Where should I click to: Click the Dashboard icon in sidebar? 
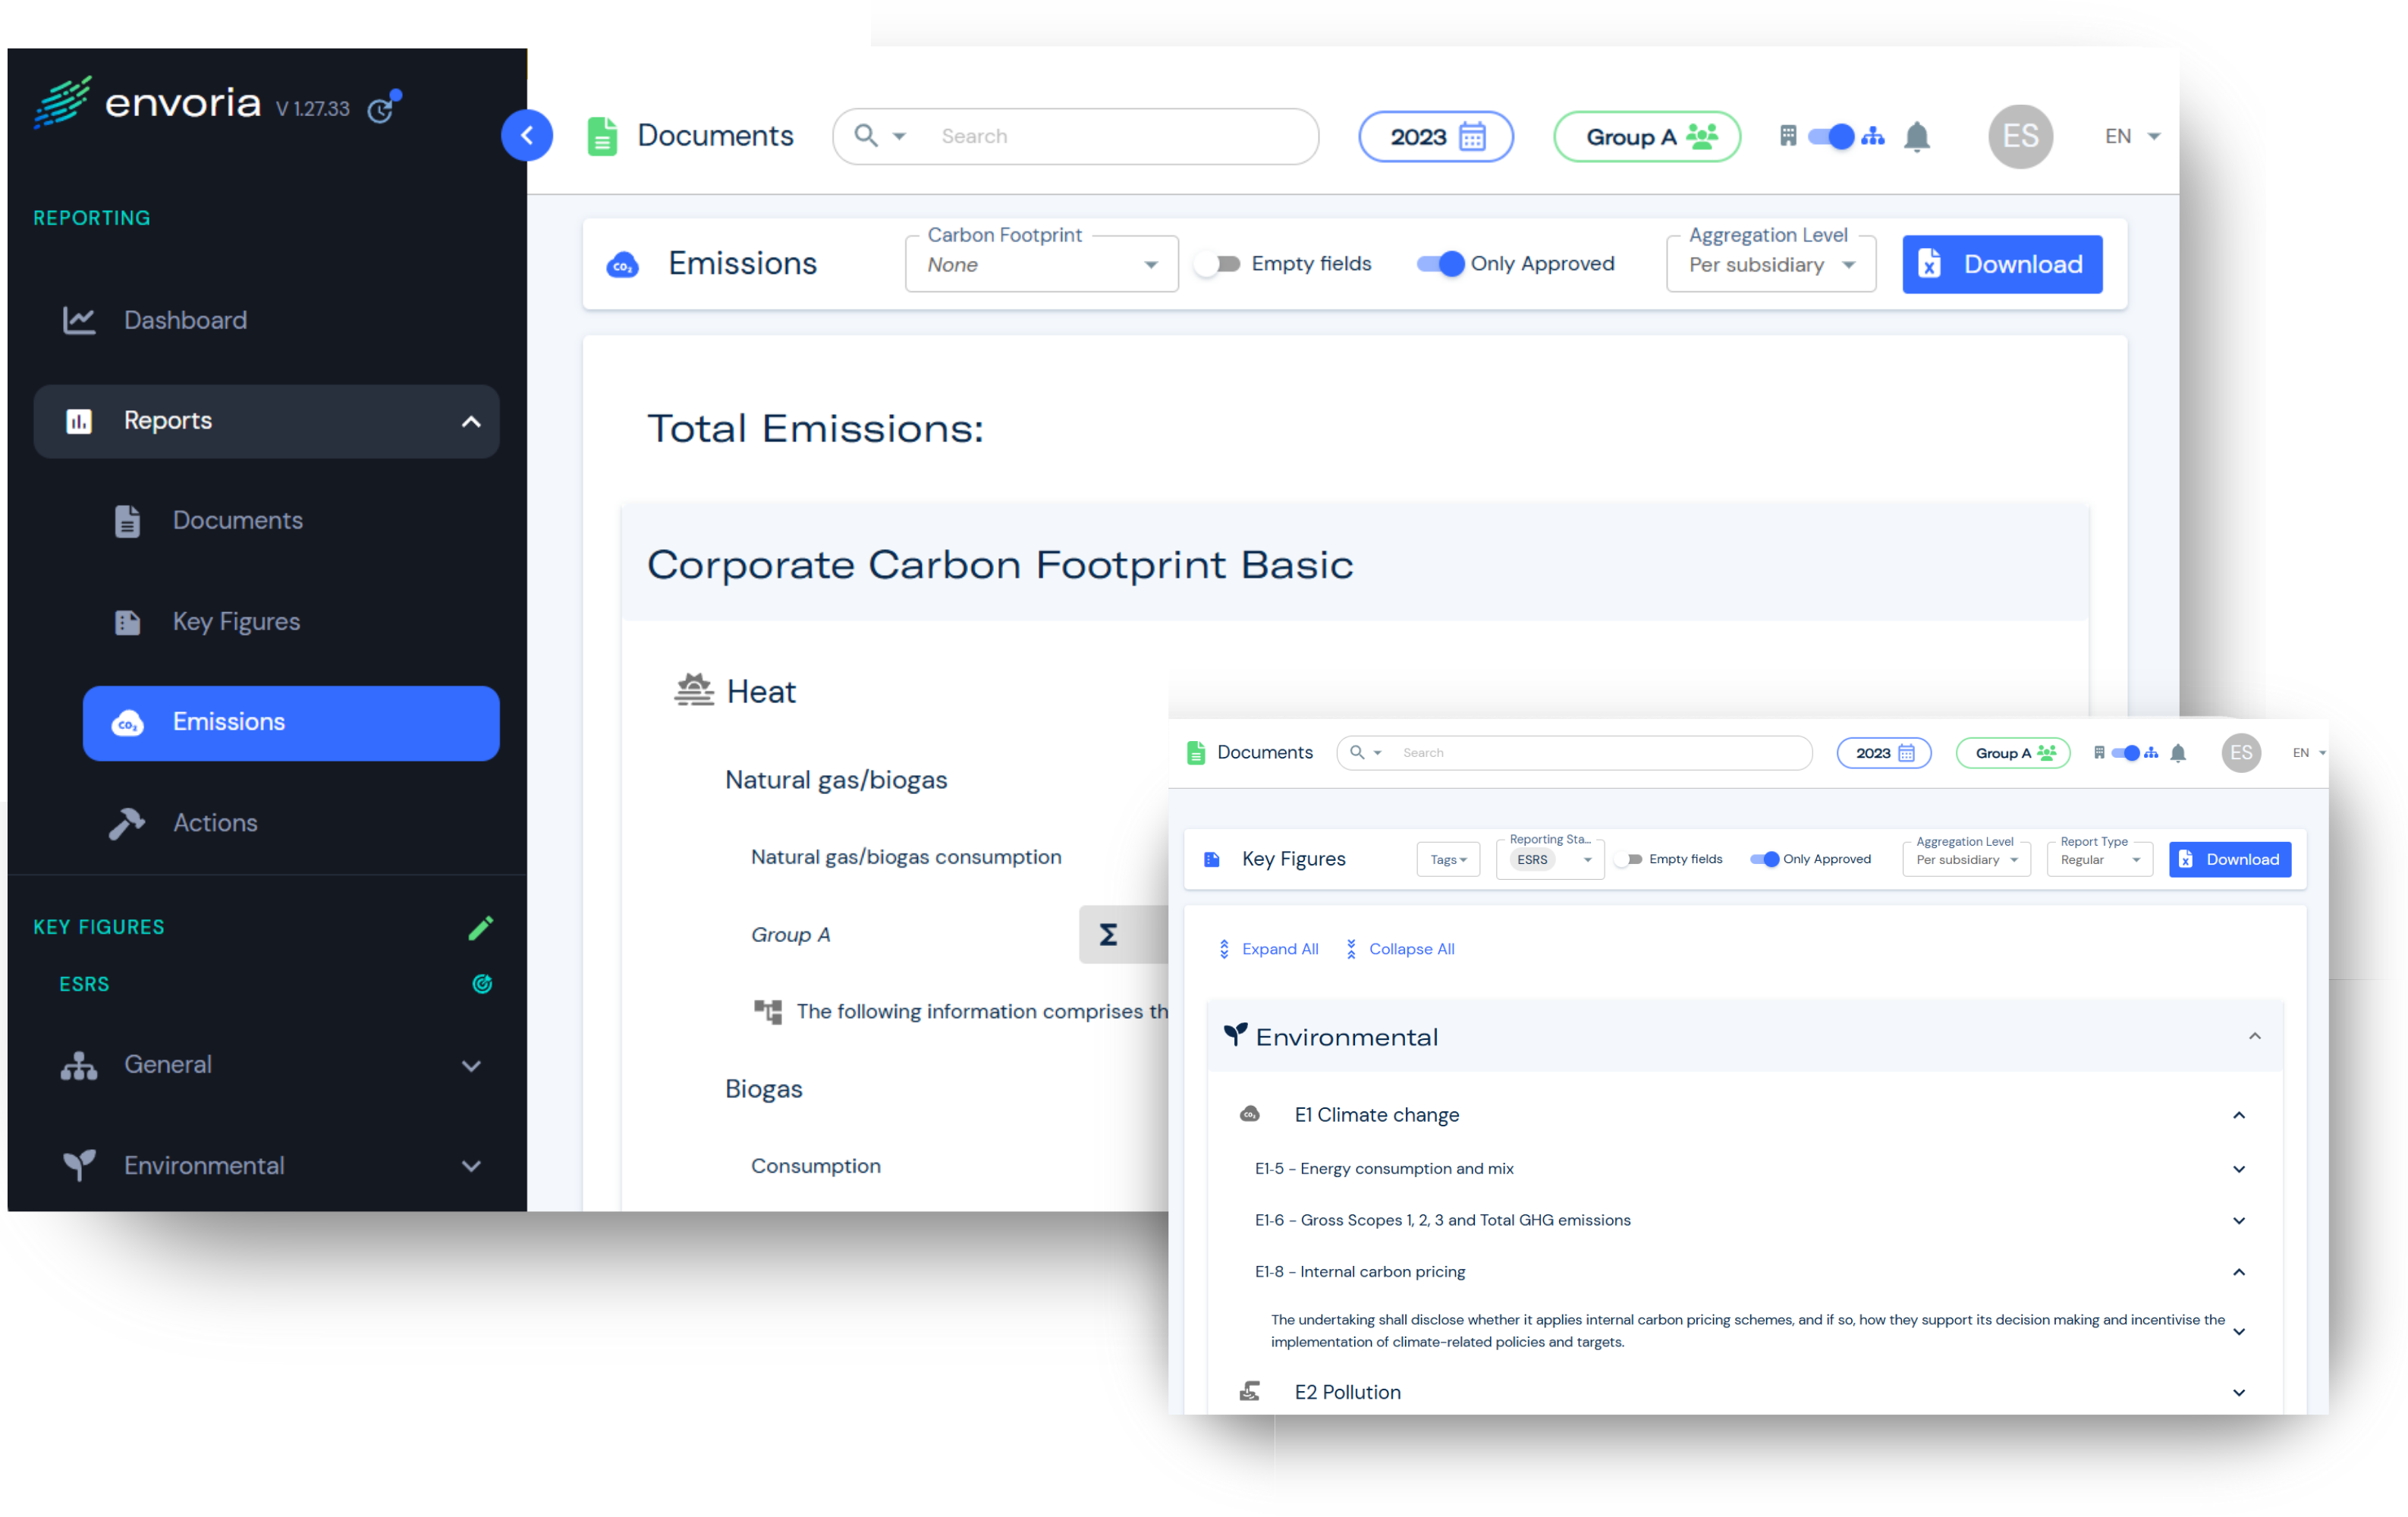(82, 320)
